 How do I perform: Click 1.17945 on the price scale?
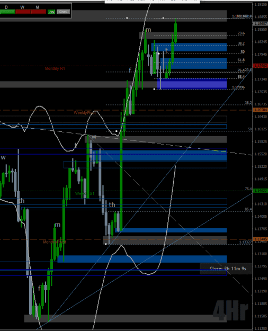coord(261,54)
